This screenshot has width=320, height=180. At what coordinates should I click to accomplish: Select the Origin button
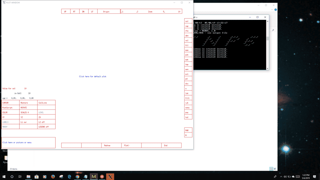tap(109, 12)
